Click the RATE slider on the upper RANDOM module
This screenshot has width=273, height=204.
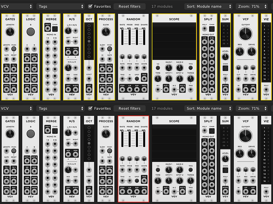click(x=122, y=36)
